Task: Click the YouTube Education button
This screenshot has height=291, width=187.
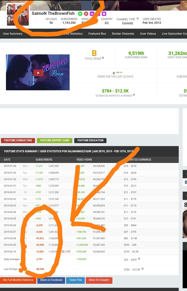Action: pos(90,141)
